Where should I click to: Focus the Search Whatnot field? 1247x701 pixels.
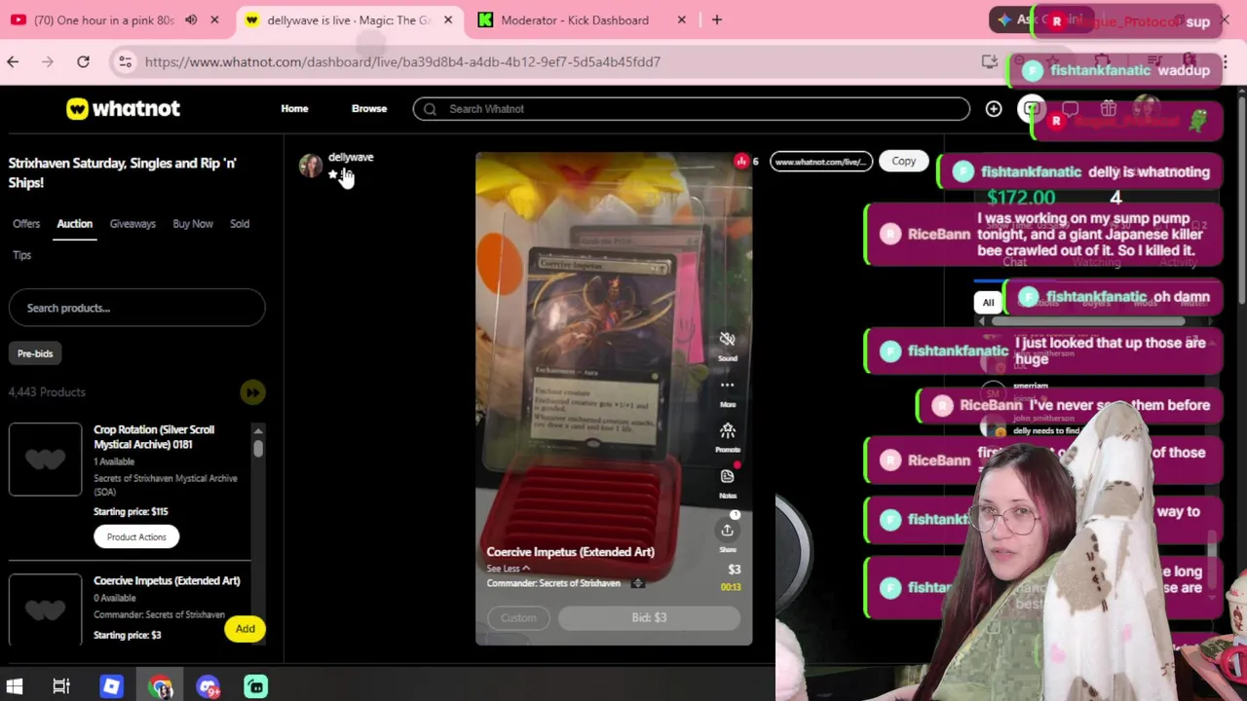pyautogui.click(x=691, y=109)
